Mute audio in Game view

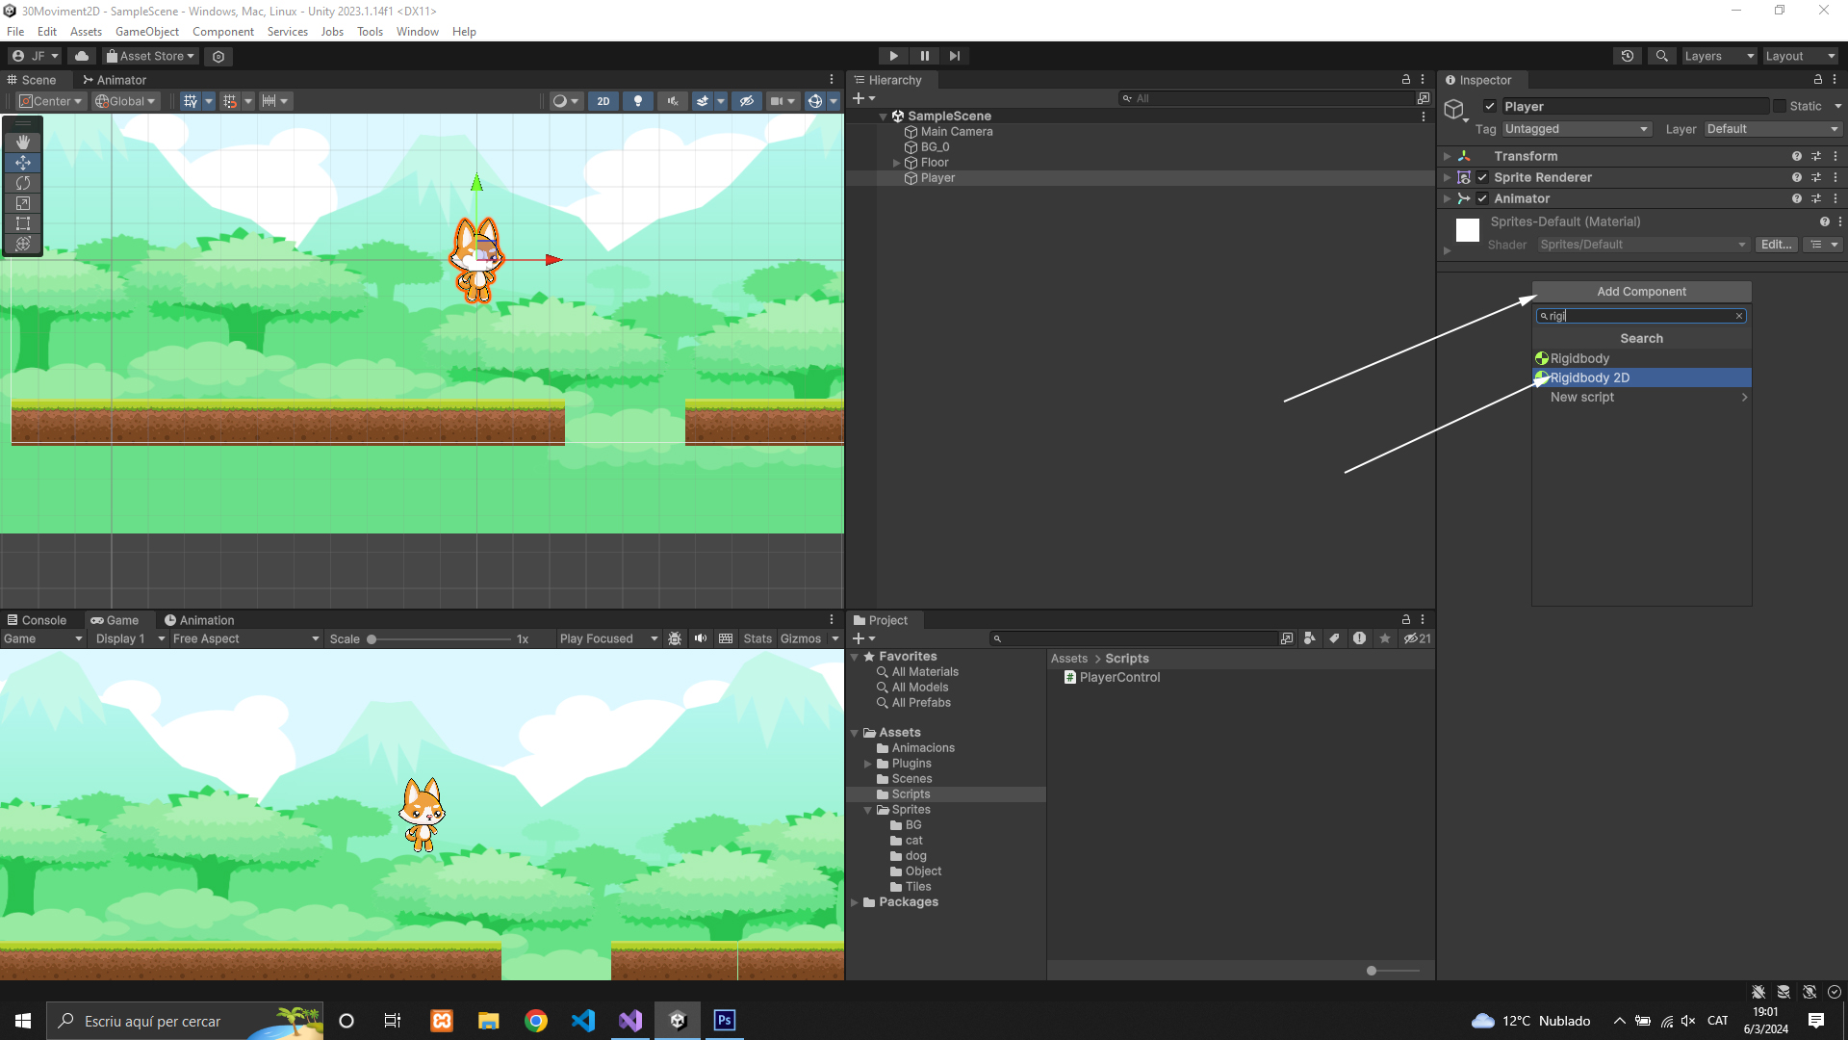701,638
